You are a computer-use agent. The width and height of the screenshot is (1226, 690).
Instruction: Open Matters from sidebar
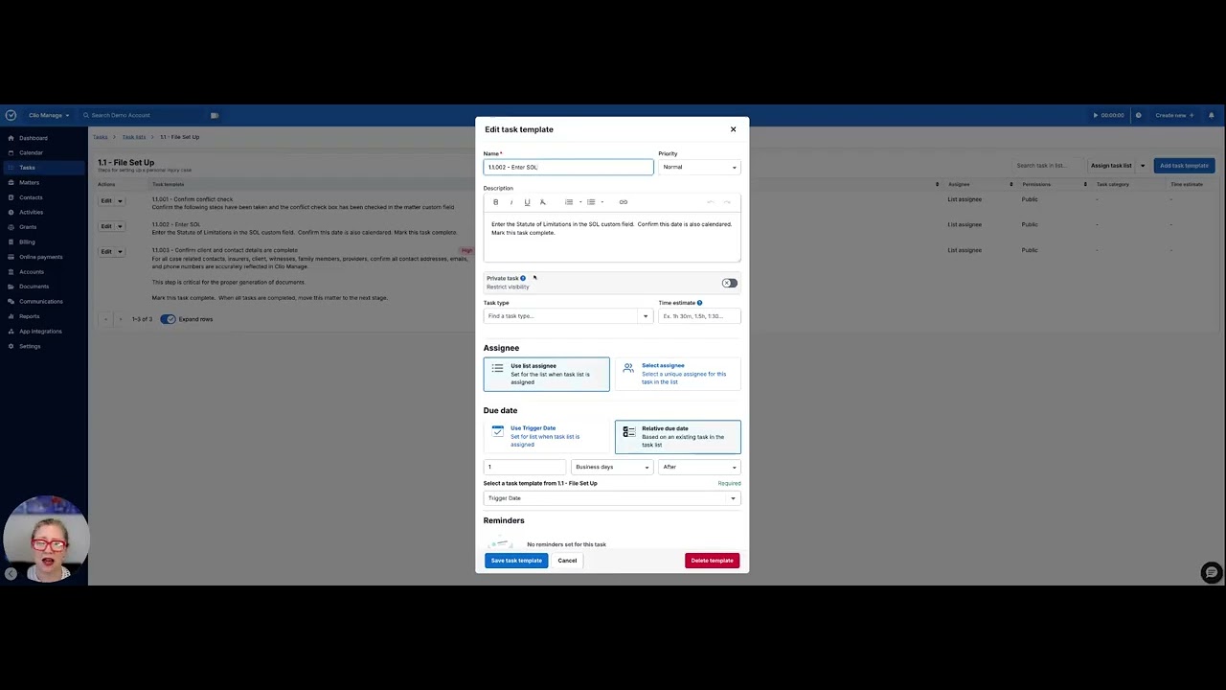(29, 182)
